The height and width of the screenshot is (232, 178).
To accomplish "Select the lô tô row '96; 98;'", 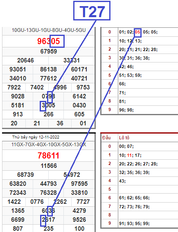I will point(126,110).
